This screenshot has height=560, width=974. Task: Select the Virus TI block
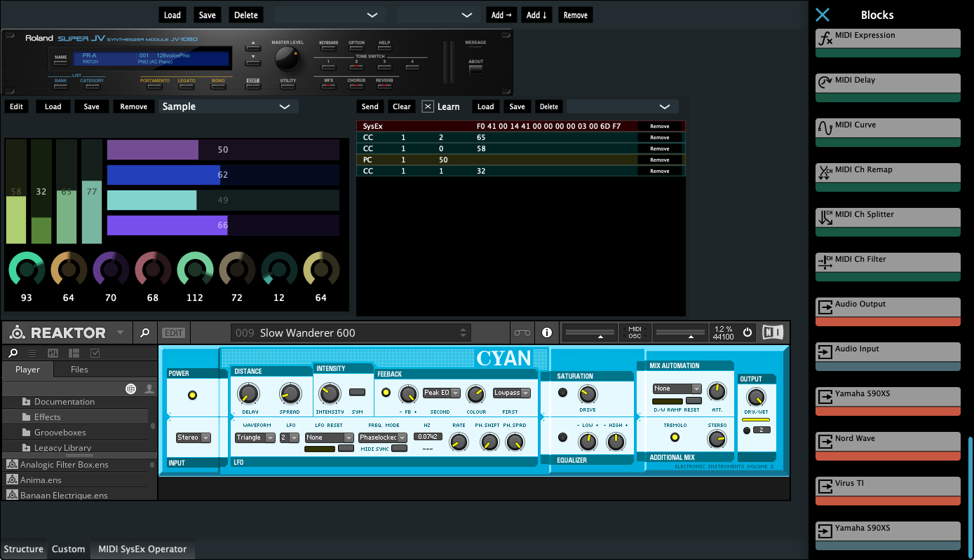click(x=888, y=491)
